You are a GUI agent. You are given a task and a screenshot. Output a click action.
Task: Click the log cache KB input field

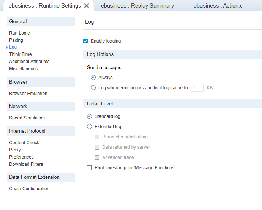click(197, 88)
